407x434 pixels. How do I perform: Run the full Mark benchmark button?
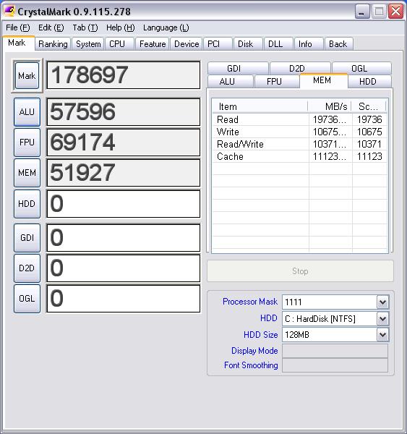(27, 75)
